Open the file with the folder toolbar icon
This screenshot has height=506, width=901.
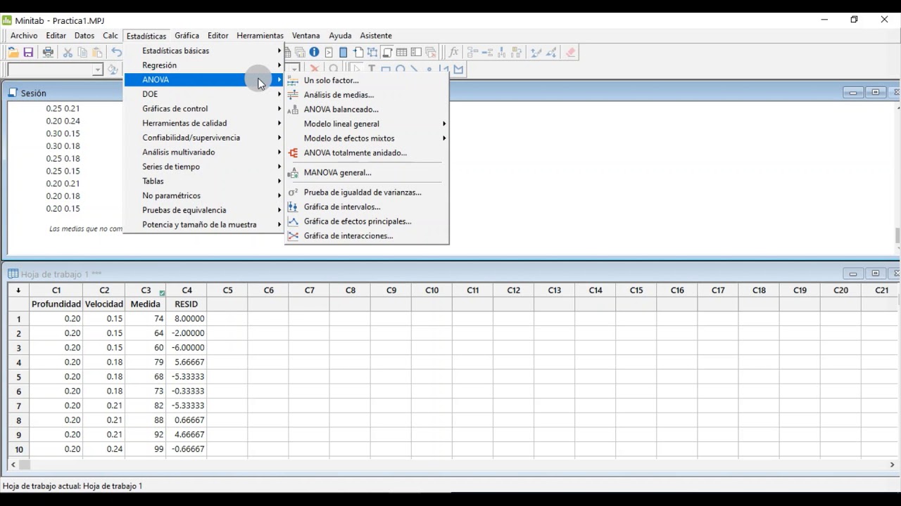(x=13, y=53)
